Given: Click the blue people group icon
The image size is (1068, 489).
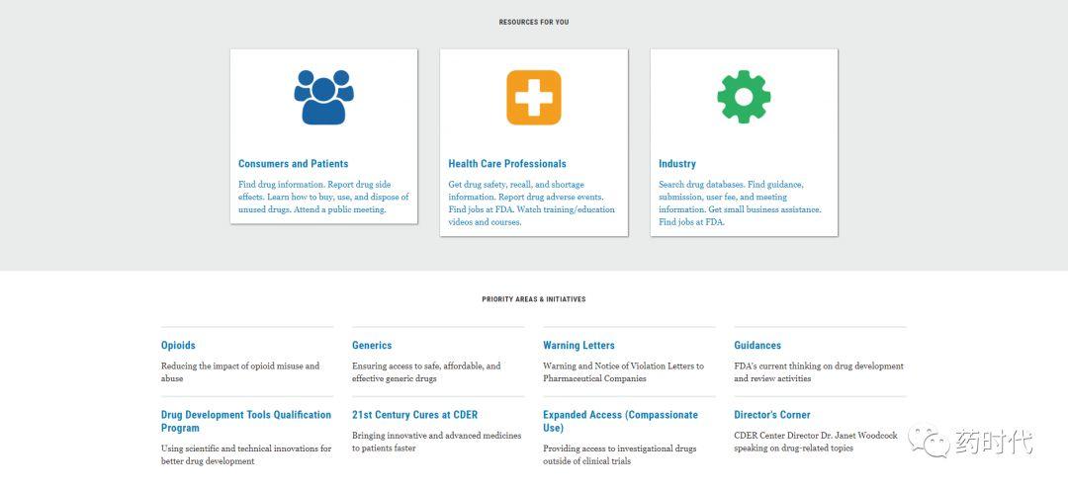Looking at the screenshot, I should pyautogui.click(x=323, y=97).
